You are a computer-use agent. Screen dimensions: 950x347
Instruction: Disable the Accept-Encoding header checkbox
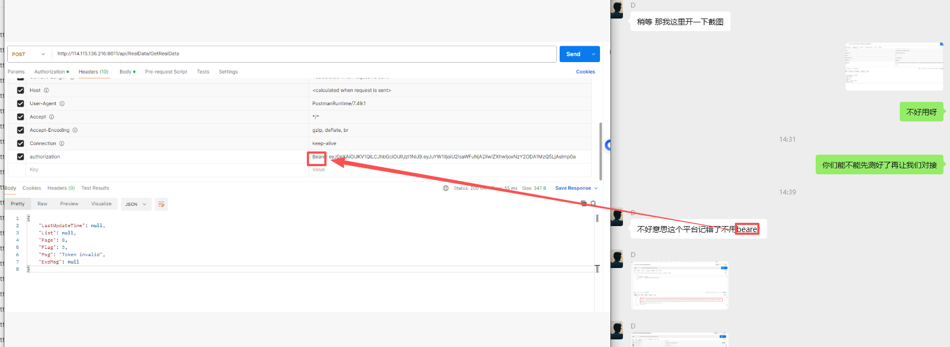click(x=20, y=130)
